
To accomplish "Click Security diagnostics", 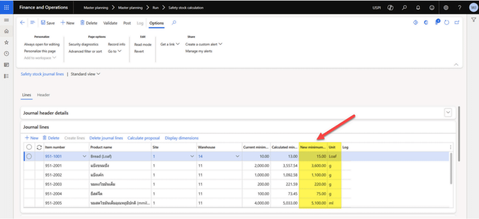I will (83, 44).
